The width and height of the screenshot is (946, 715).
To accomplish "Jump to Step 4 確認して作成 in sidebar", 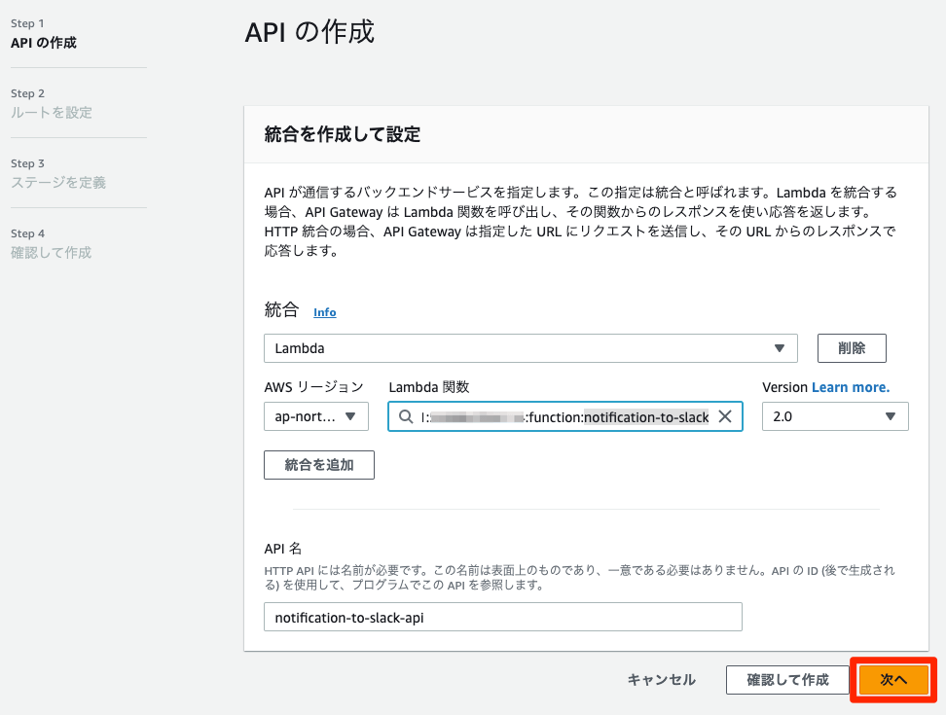I will pyautogui.click(x=51, y=253).
